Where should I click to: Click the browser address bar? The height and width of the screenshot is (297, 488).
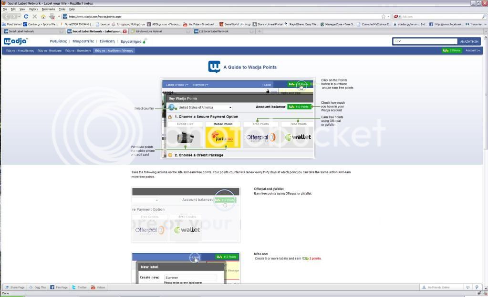pyautogui.click(x=219, y=16)
